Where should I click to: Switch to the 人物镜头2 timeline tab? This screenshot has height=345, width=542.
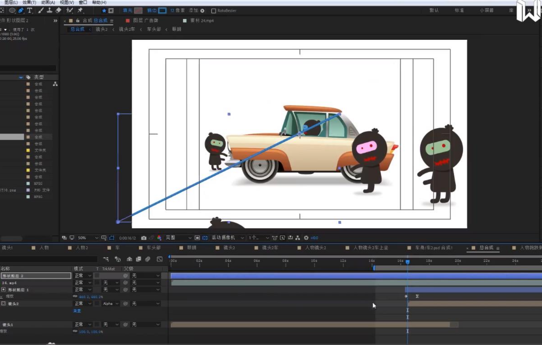pos(315,248)
